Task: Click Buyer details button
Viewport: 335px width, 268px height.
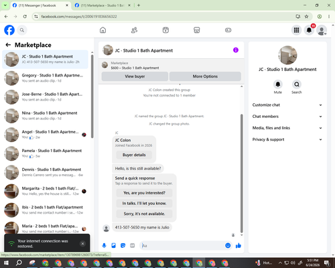Action: 134,155
